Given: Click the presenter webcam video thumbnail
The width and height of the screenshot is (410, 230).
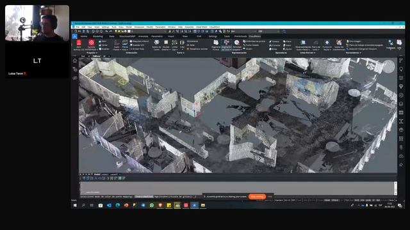Looking at the screenshot, I should click(x=37, y=23).
